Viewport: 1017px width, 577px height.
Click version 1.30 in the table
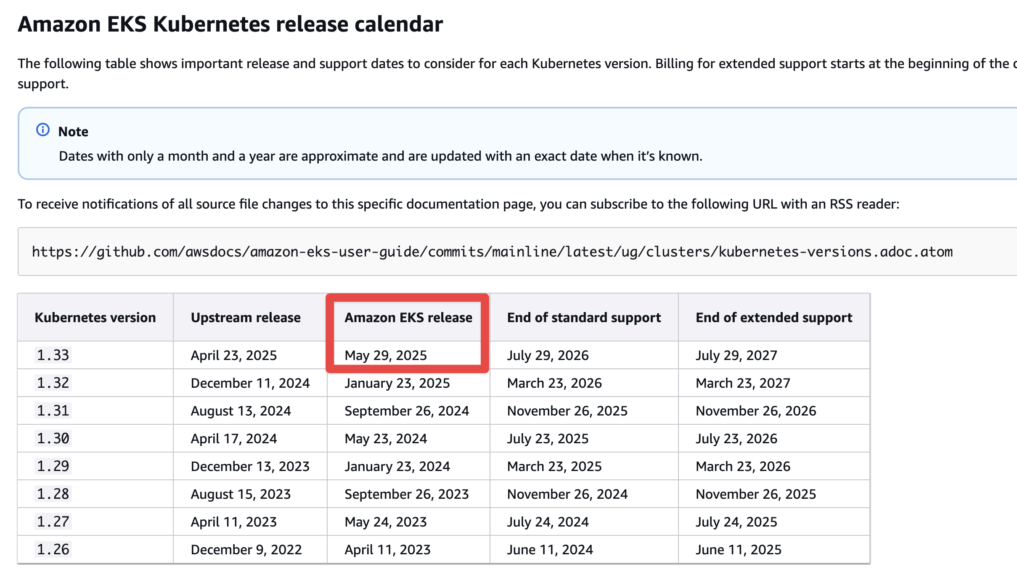click(x=53, y=439)
